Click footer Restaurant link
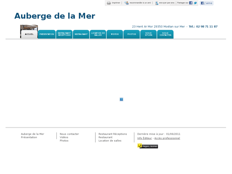This screenshot has width=232, height=174. coord(106,137)
